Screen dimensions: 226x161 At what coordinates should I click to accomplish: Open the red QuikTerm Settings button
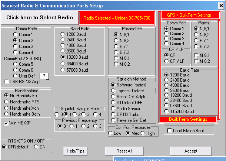click(x=188, y=119)
